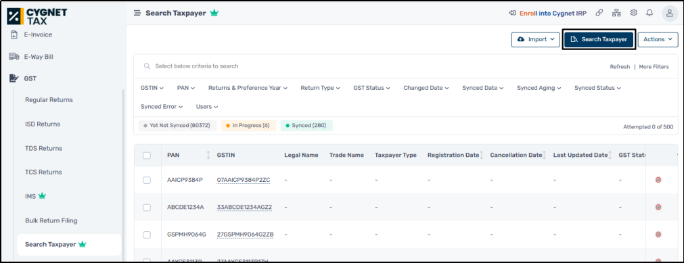Click the E-Way Bill truck icon
Viewport: 684px width, 263px height.
(x=14, y=57)
